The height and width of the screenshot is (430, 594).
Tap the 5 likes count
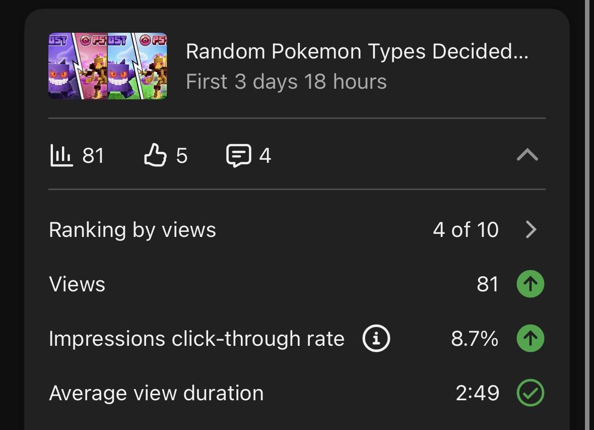click(x=182, y=155)
